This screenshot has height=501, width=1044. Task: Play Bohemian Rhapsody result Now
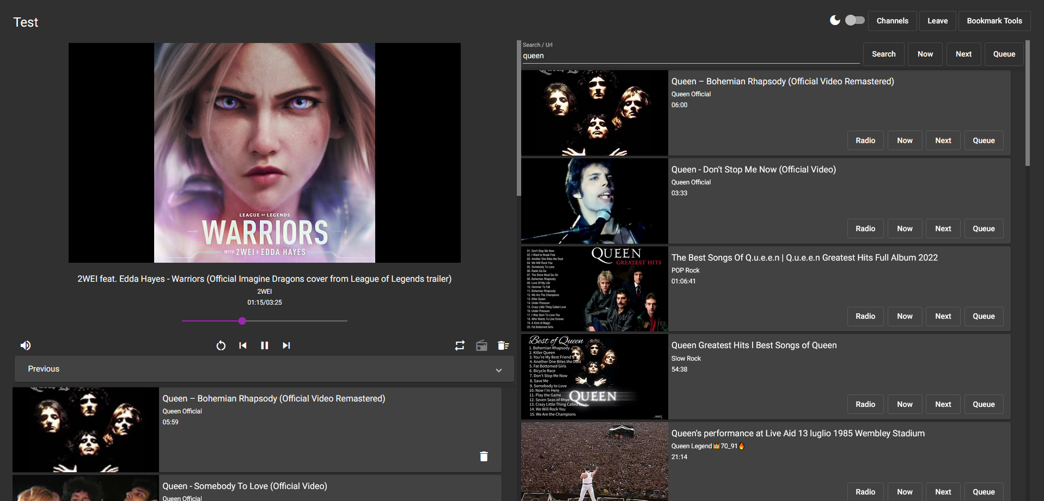pos(905,140)
